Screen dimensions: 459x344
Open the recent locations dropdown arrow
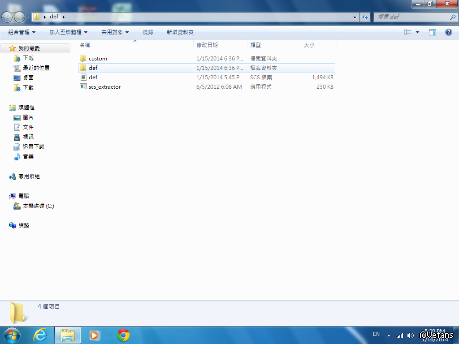pos(28,17)
